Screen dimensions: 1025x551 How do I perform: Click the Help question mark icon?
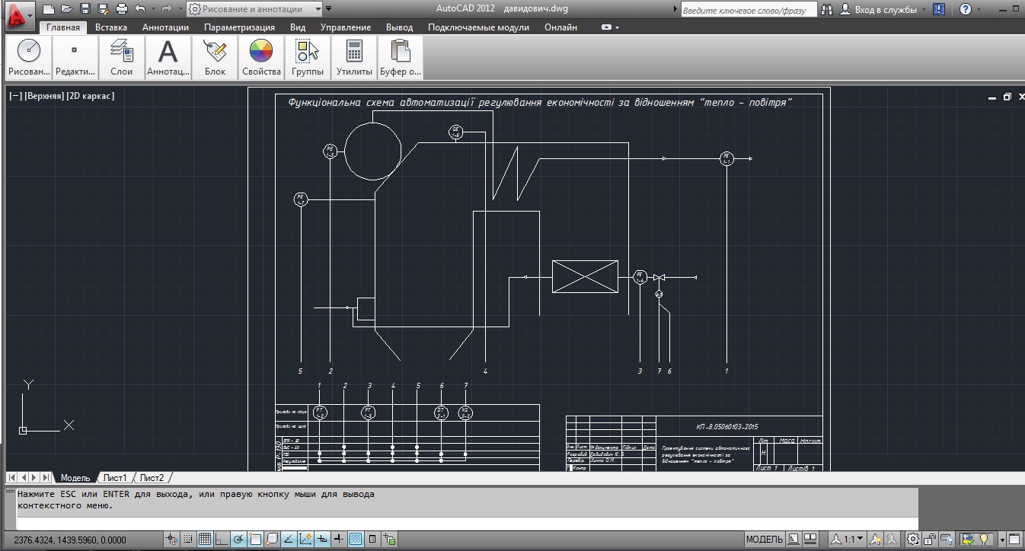coord(966,10)
